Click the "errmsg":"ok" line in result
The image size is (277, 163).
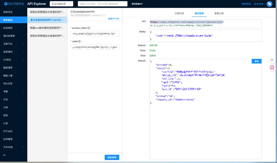(x=165, y=96)
